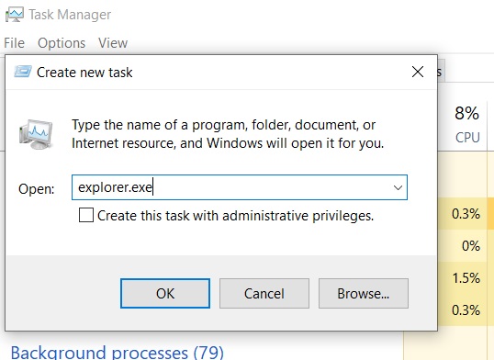Enable Create this task with administrative privileges
Screen dimensions: 494x360
(x=86, y=215)
